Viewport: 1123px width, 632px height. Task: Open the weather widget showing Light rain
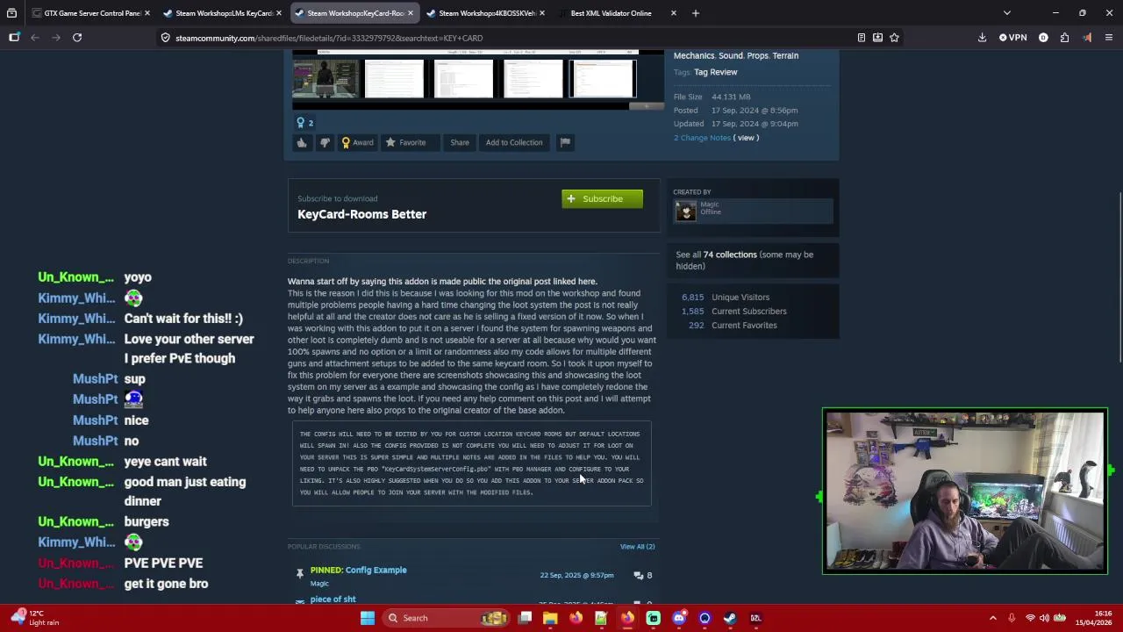pyautogui.click(x=35, y=618)
